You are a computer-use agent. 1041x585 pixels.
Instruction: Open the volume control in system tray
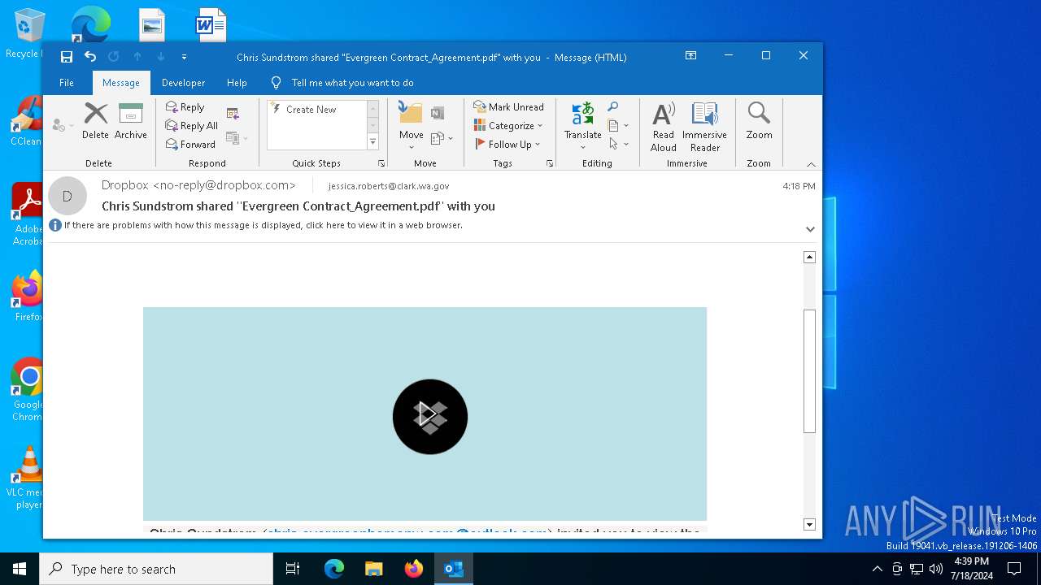coord(936,569)
